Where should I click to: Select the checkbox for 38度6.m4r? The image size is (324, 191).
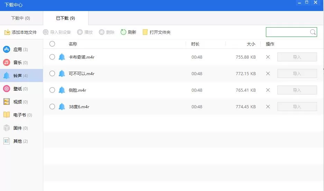click(52, 106)
